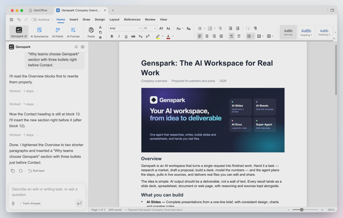
Task: Click the Roll back button
Action: point(36,170)
